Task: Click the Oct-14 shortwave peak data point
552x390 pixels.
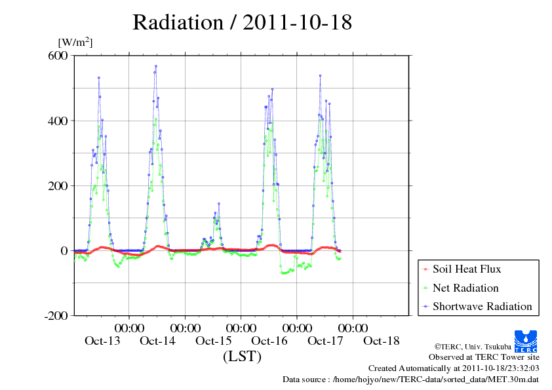Action: (156, 66)
